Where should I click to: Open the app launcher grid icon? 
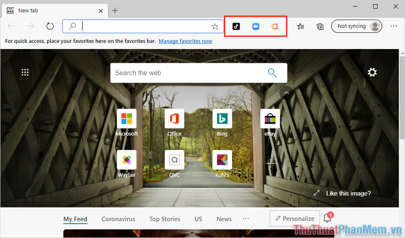point(25,72)
